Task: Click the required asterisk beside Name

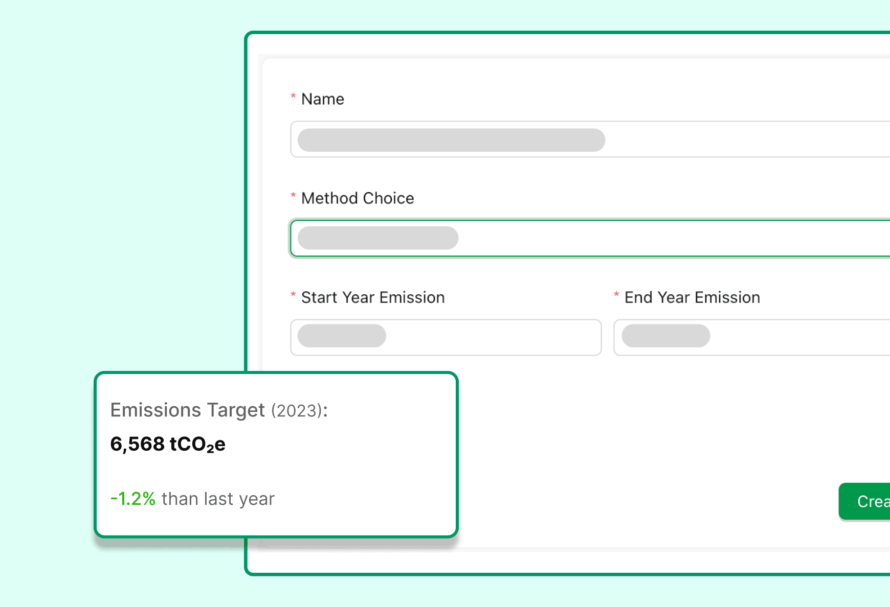Action: [293, 97]
